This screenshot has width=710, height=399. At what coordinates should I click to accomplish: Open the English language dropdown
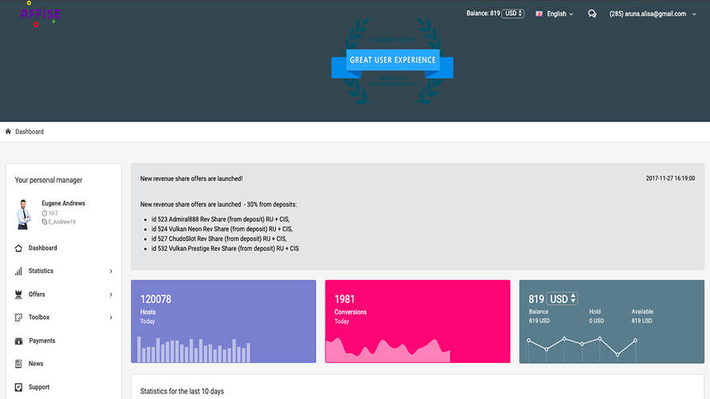coord(560,14)
